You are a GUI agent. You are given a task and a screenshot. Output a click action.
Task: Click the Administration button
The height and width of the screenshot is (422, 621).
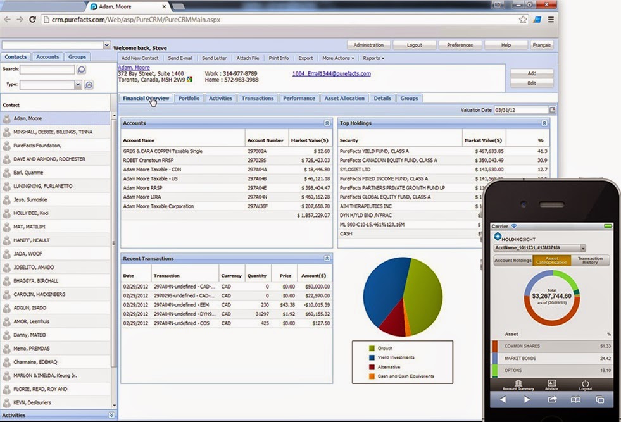368,45
